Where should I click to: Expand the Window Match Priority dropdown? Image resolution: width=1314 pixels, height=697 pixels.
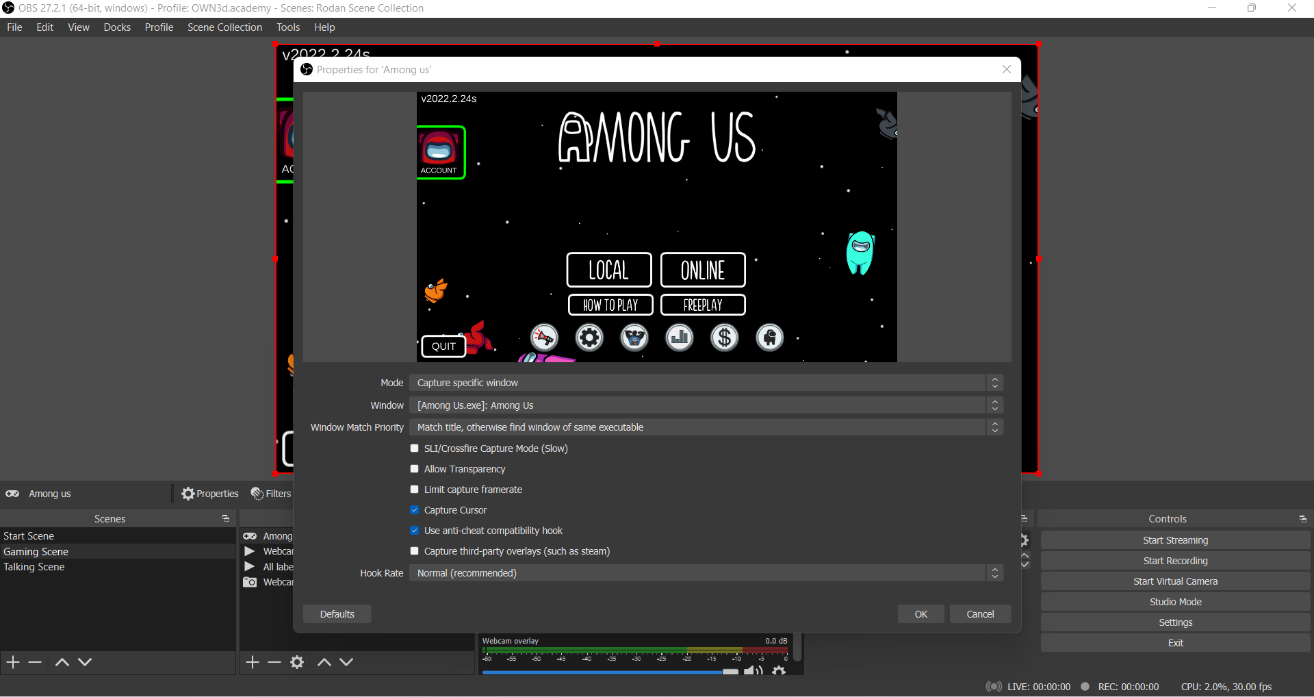(x=706, y=427)
